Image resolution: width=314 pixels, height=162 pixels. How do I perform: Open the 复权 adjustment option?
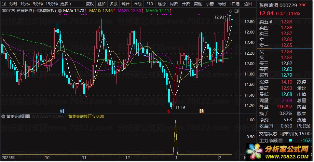tap(90, 4)
